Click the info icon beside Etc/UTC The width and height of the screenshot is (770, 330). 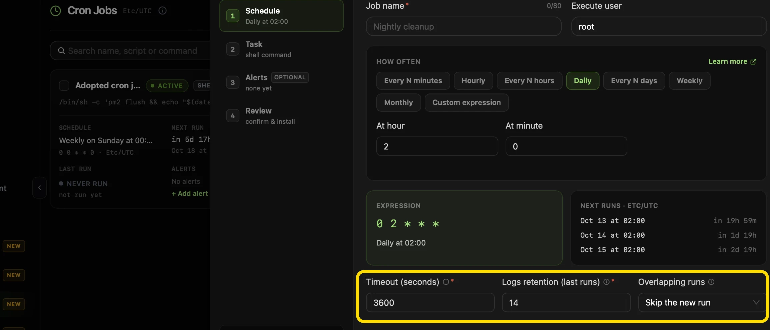pyautogui.click(x=163, y=11)
